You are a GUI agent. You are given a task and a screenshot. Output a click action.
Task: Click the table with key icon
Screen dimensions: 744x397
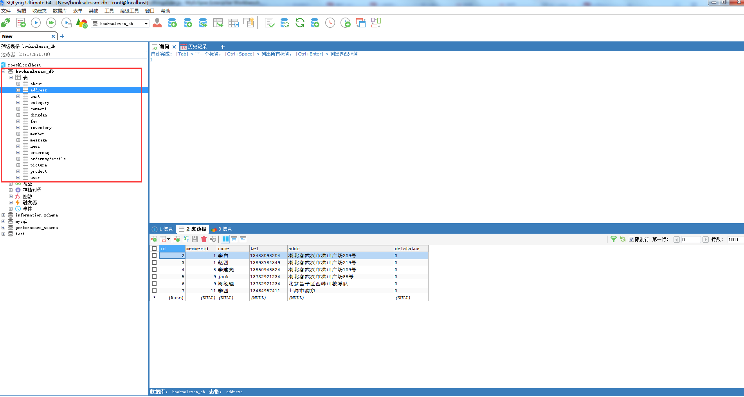tap(249, 23)
